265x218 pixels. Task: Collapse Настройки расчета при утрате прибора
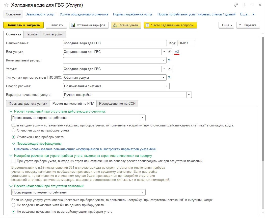point(11,156)
